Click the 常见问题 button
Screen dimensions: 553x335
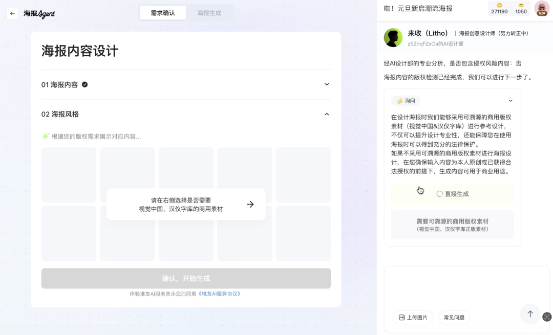point(454,318)
